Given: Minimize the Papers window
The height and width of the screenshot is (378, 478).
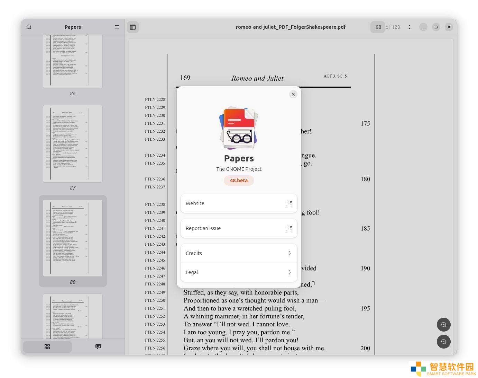Looking at the screenshot, I should pyautogui.click(x=423, y=27).
